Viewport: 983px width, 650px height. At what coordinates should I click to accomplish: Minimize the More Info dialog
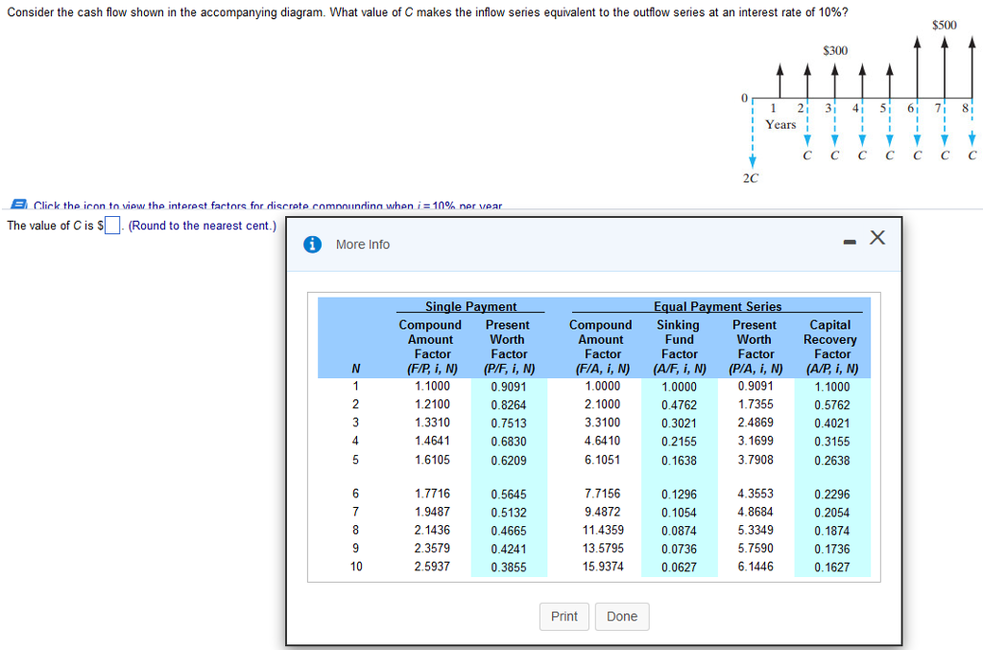click(850, 242)
